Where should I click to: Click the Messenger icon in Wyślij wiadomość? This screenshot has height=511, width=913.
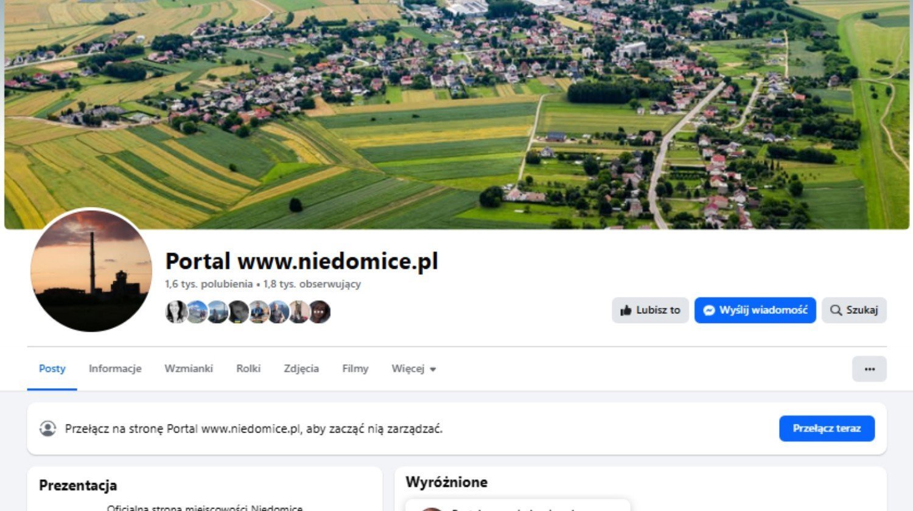click(708, 310)
